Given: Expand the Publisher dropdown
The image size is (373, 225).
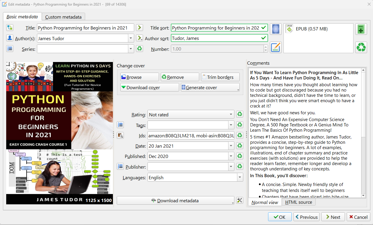Looking at the screenshot, I should [231, 167].
